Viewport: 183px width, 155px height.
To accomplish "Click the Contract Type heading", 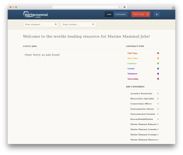I will point(135,46).
